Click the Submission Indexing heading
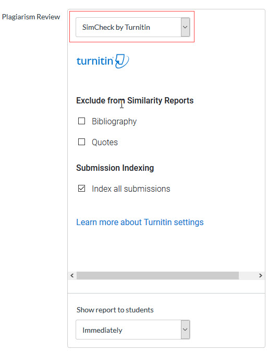The image size is (268, 351). (115, 168)
